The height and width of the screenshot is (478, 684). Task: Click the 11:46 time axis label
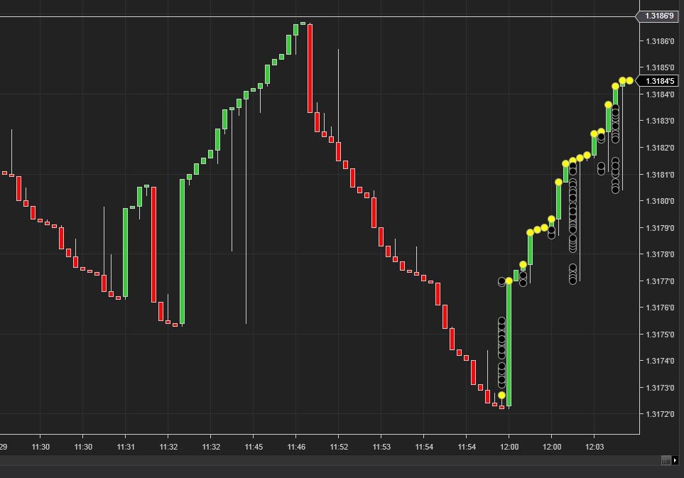(x=296, y=447)
